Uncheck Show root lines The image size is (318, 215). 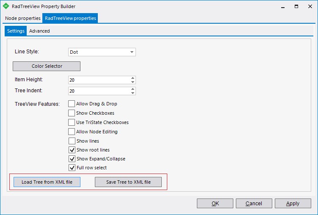tap(72, 150)
